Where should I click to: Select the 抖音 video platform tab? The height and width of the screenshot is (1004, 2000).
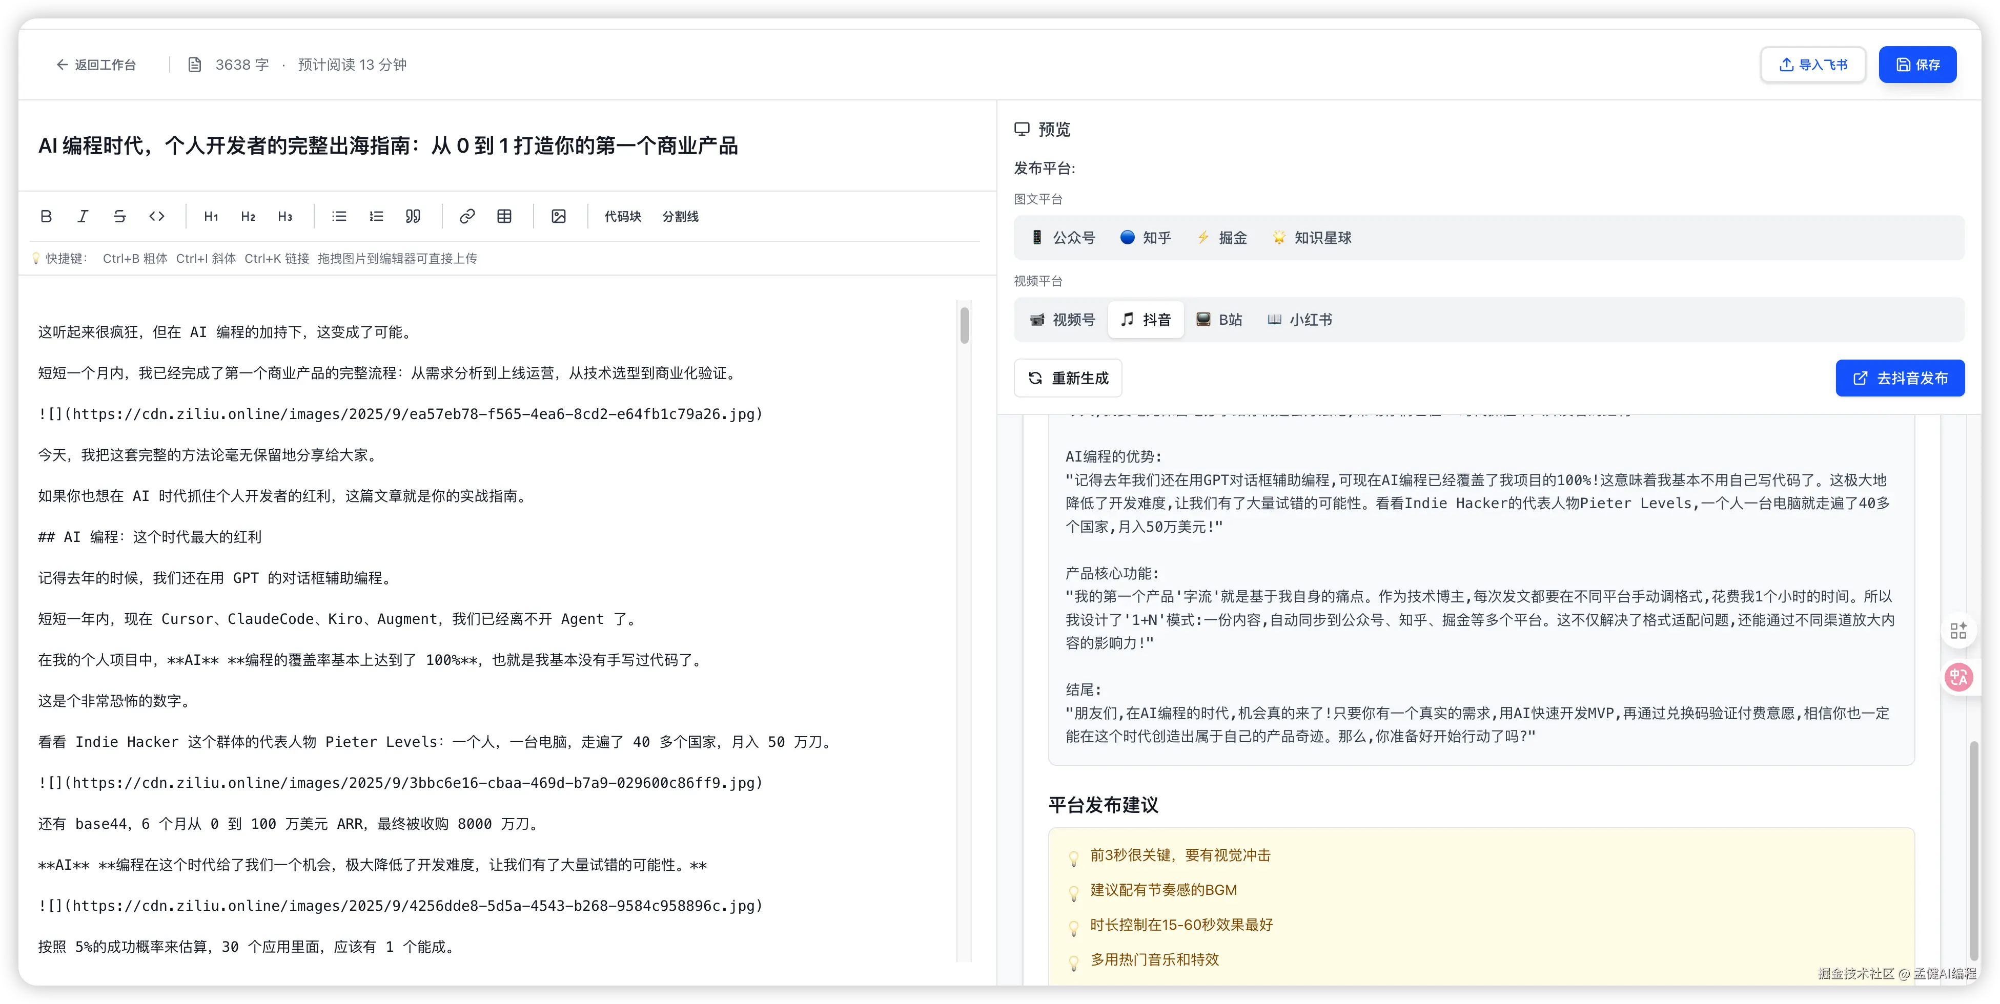tap(1146, 320)
